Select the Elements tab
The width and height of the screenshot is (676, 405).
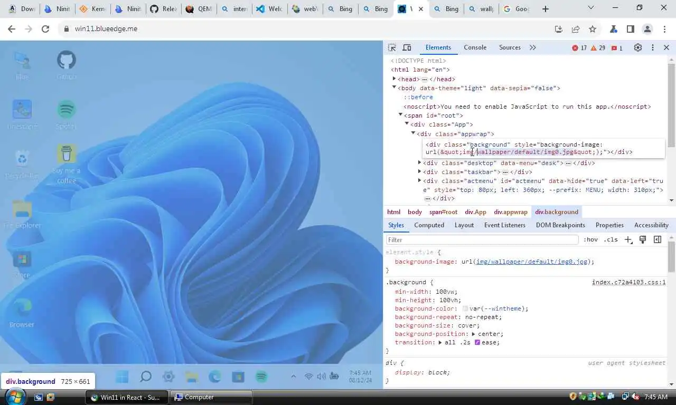pyautogui.click(x=438, y=47)
